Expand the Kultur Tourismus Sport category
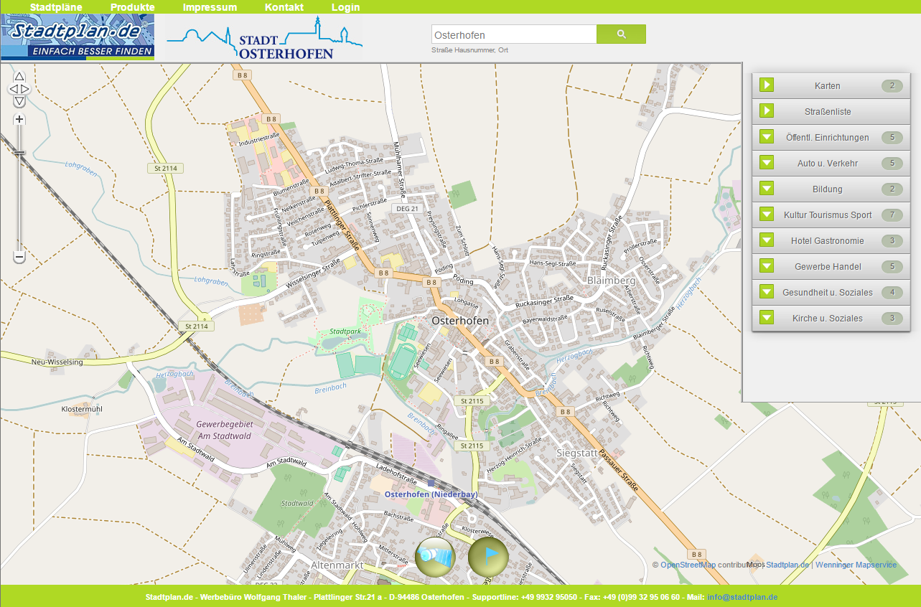This screenshot has height=607, width=921. [x=767, y=215]
